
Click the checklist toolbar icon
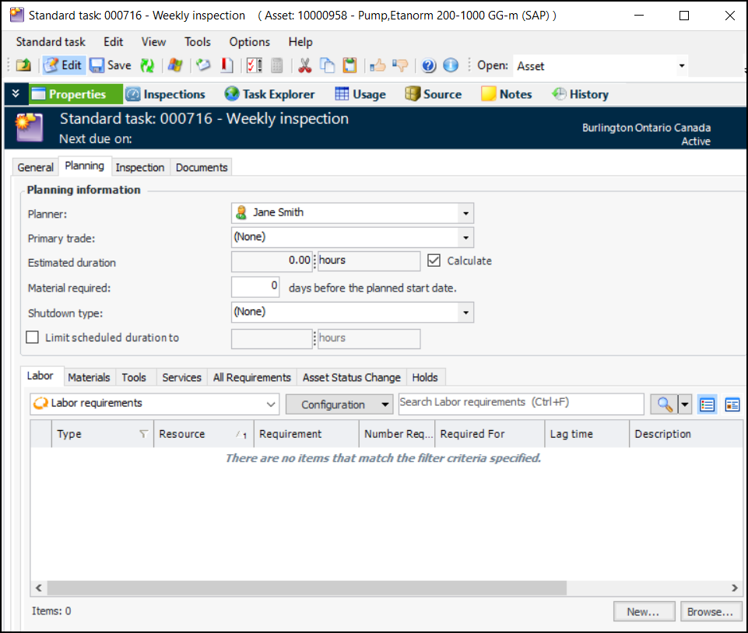[255, 65]
